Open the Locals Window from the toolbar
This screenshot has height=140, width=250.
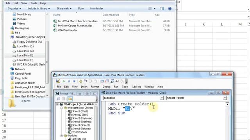(102, 81)
